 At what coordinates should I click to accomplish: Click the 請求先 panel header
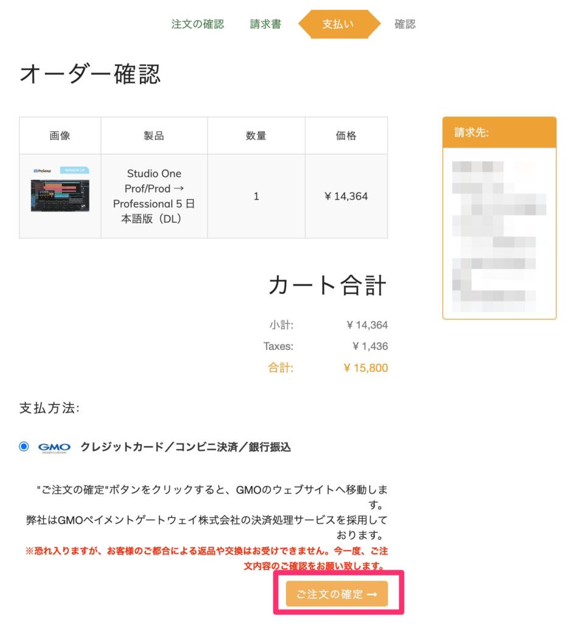(x=499, y=132)
